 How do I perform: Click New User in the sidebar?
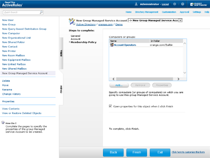coord(8,20)
